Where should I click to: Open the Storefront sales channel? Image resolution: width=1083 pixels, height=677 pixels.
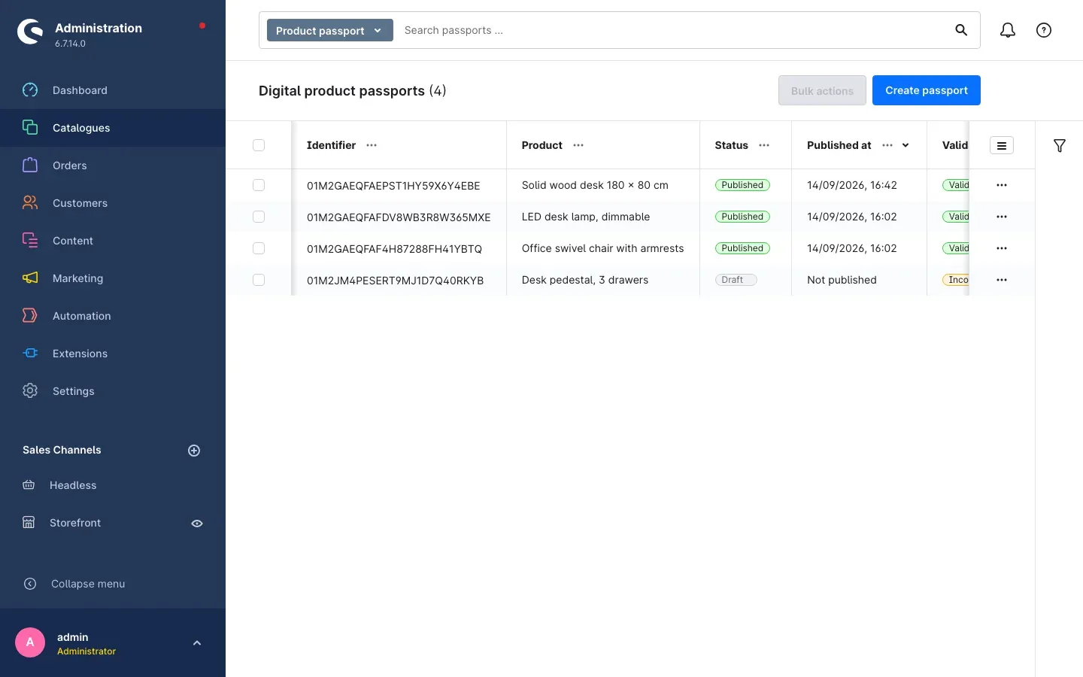click(x=75, y=523)
